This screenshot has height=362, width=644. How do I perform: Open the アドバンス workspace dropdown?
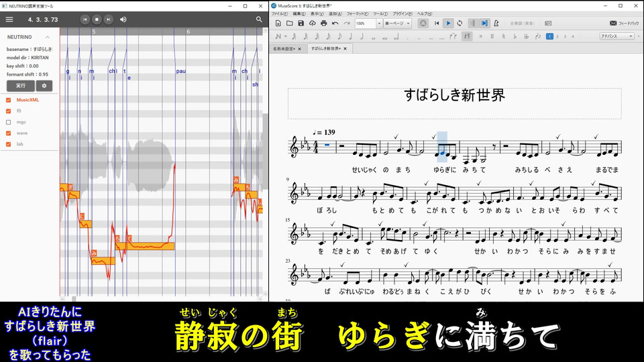(x=616, y=36)
